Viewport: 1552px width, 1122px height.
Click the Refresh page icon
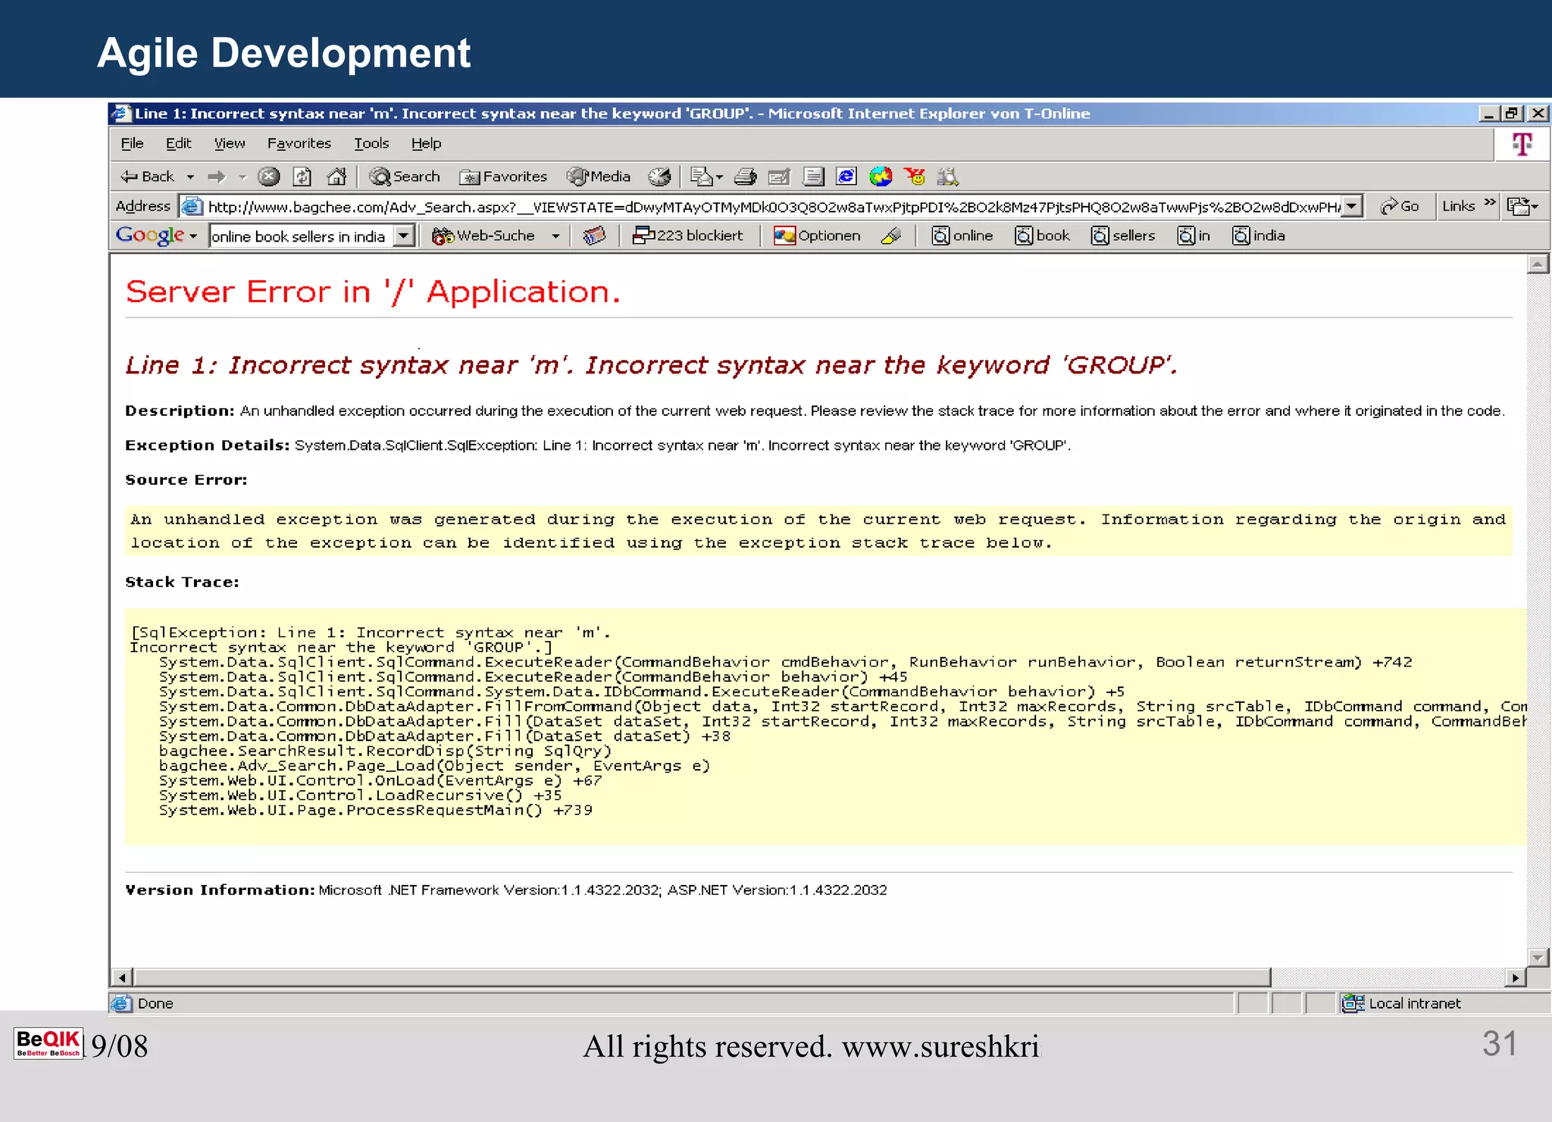[x=302, y=177]
